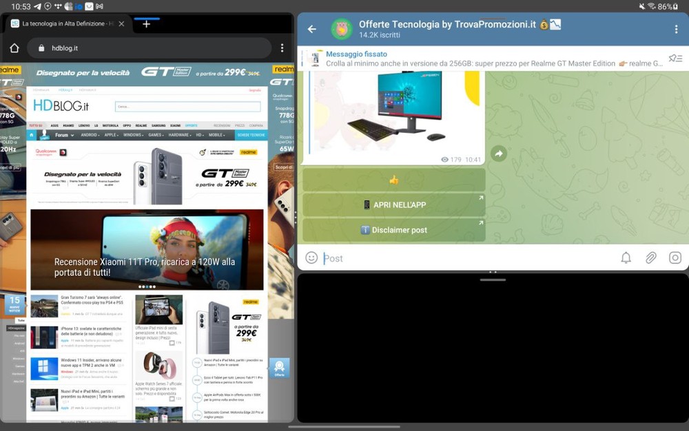The image size is (689, 431).
Task: Open the Apple Watch Series 7 thumbnail
Action: pyautogui.click(x=158, y=365)
